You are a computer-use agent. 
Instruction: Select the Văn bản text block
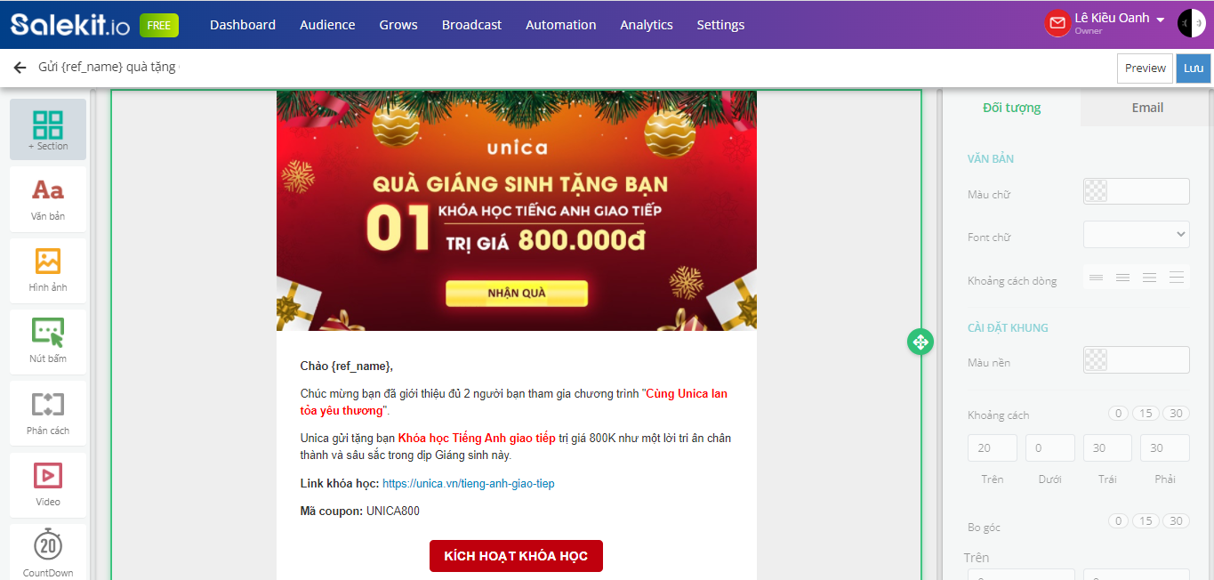tap(48, 199)
